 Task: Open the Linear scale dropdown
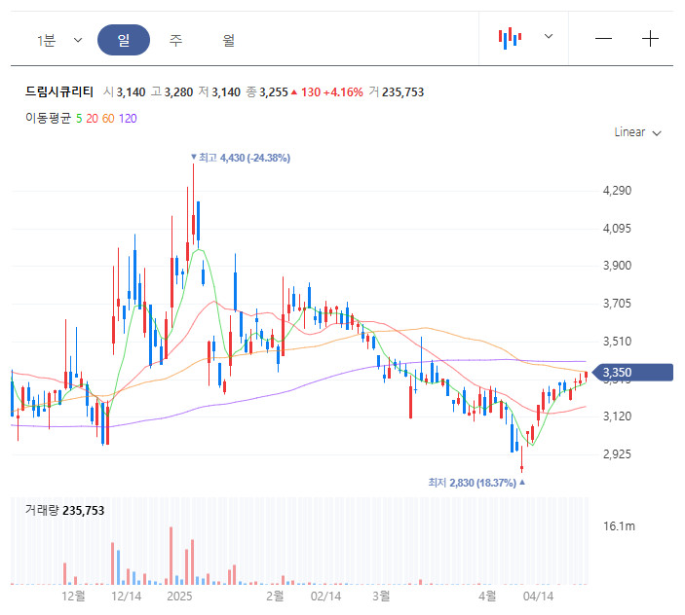[x=637, y=132]
